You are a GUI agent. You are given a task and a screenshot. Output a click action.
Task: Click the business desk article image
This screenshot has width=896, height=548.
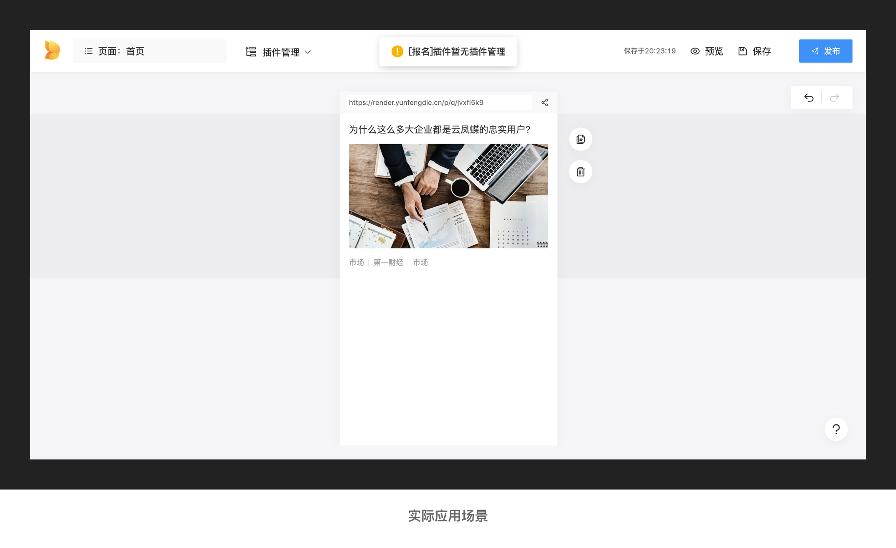[448, 196]
